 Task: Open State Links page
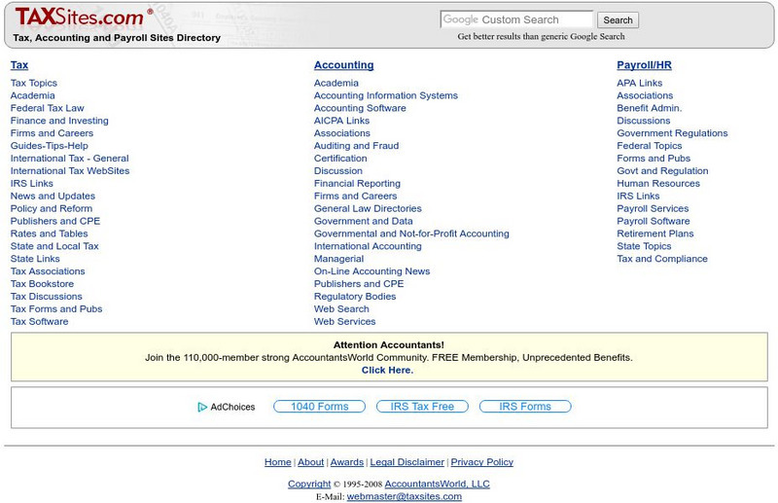pyautogui.click(x=35, y=259)
